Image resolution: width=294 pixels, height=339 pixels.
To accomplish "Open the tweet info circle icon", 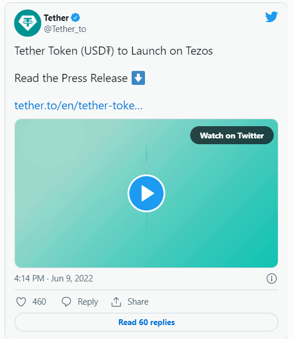I will 271,279.
